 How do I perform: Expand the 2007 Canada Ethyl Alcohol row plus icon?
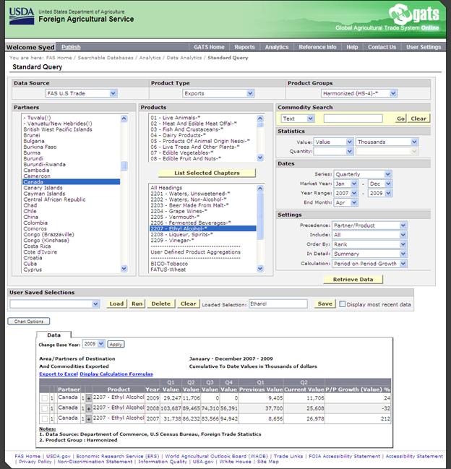[x=89, y=418]
